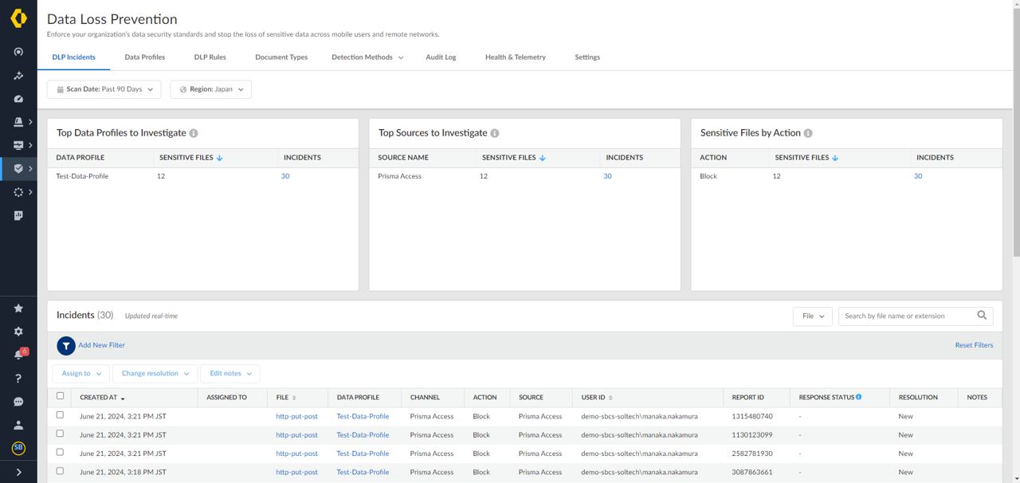Open the Scan Date Past 90 Days dropdown
Screen dimensions: 1020x483
(x=104, y=89)
